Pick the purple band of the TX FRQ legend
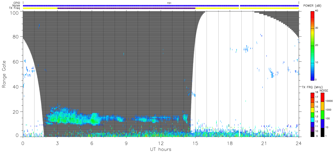This screenshot has height=155, width=336. [312, 130]
